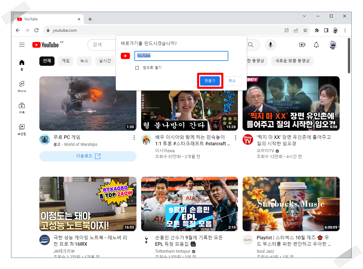Screen dimensions: 363x269
Task: Click the YouTube logo
Action: [x=46, y=45]
